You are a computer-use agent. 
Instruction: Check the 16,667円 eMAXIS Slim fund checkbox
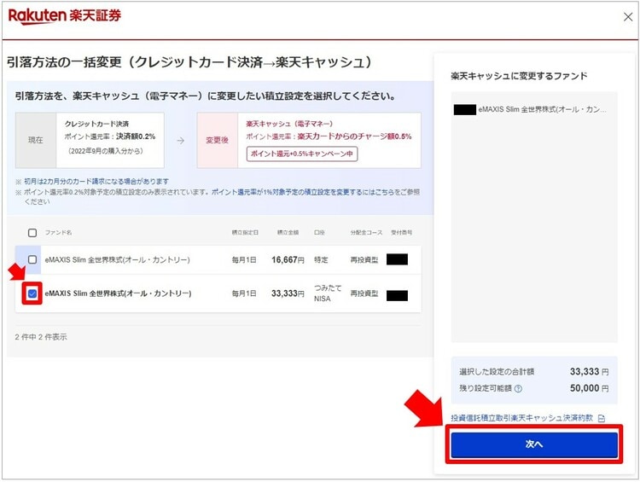[32, 259]
